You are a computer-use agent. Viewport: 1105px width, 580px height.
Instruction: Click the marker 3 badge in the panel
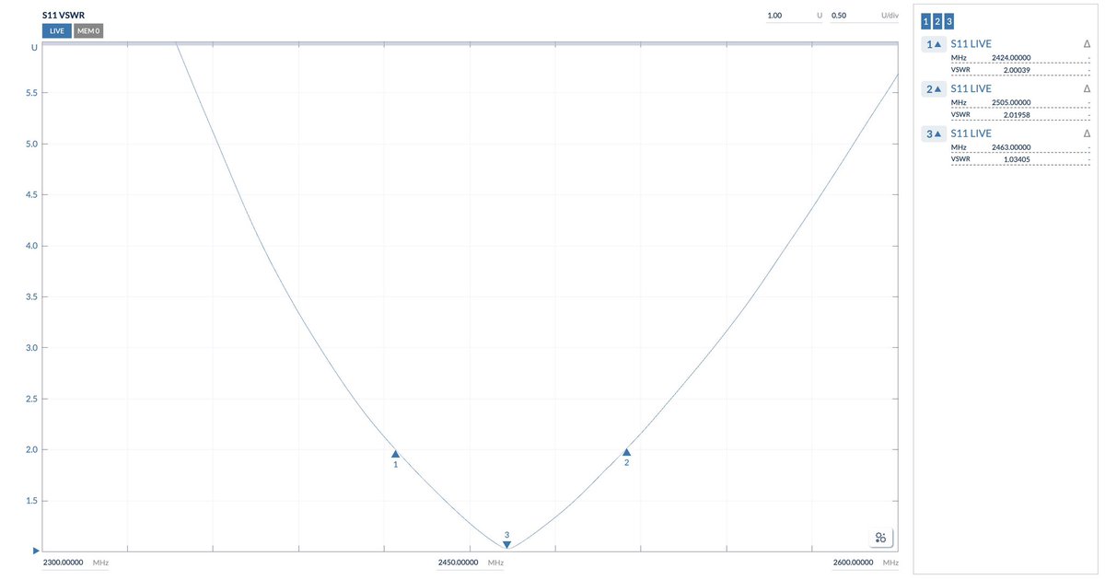tap(934, 134)
